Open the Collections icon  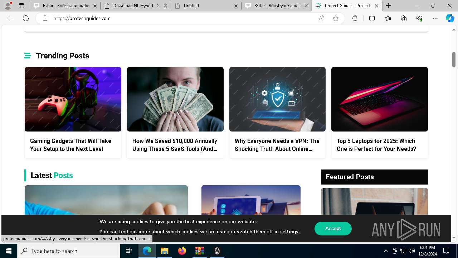tap(404, 18)
